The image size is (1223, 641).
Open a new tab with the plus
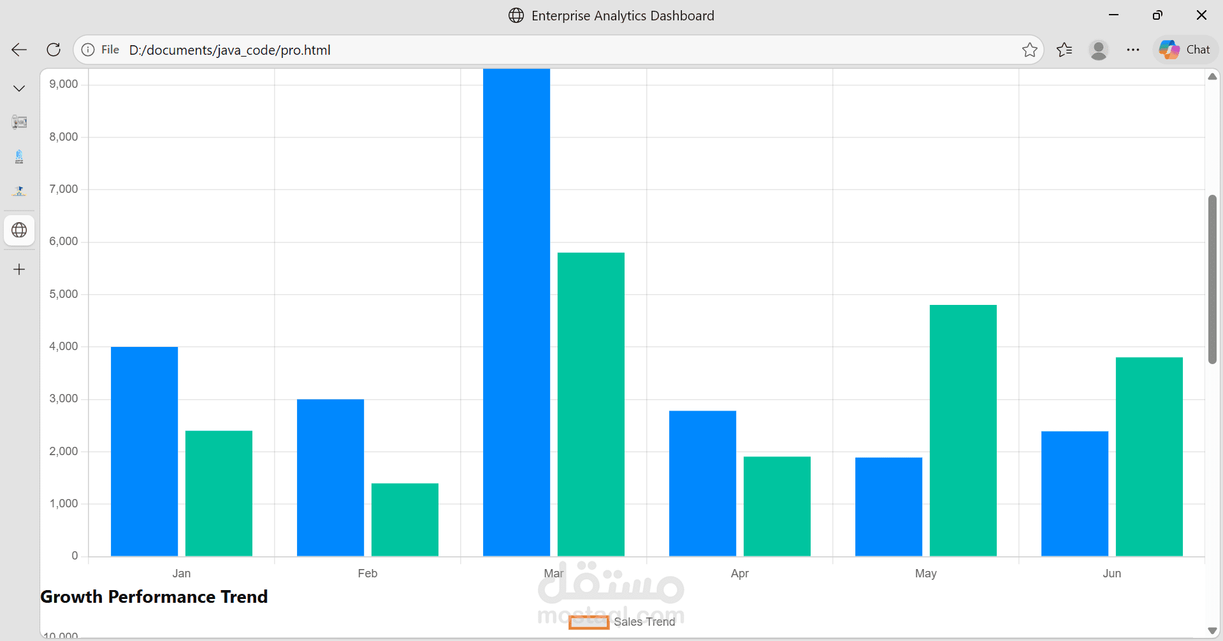pos(19,269)
